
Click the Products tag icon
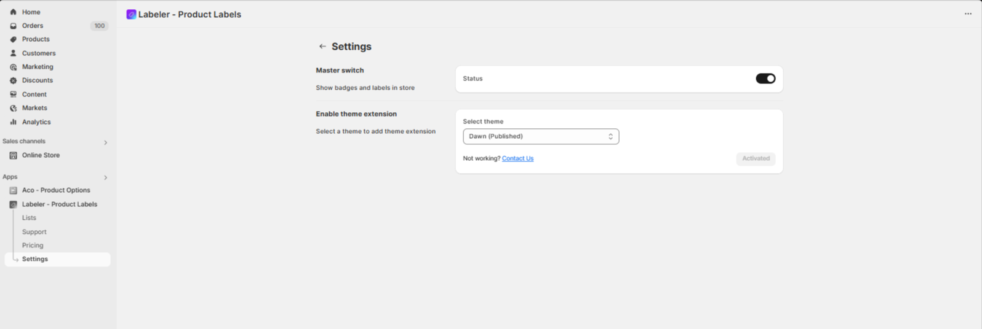(13, 39)
